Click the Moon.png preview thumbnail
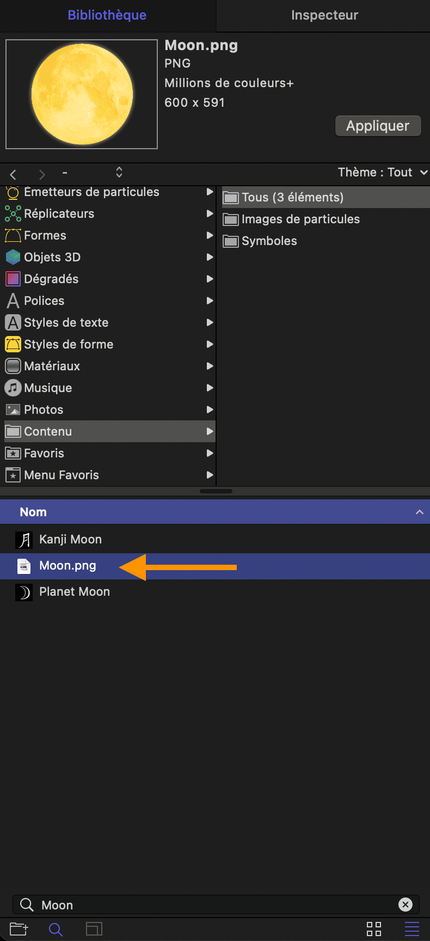 (82, 94)
